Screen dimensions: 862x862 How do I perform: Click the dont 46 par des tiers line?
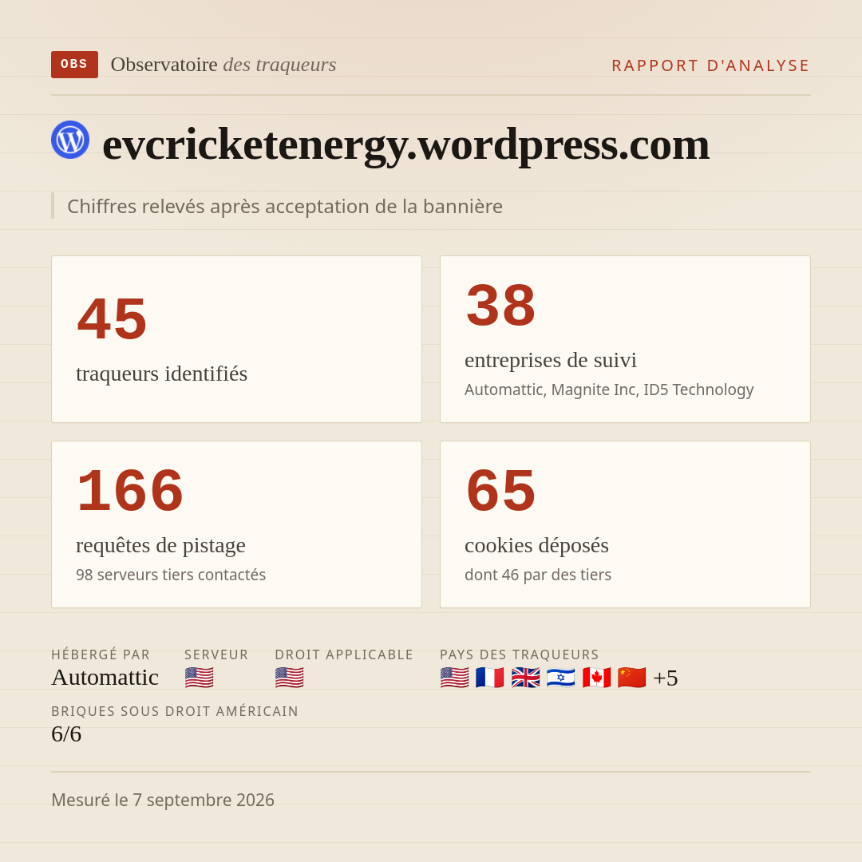point(538,575)
